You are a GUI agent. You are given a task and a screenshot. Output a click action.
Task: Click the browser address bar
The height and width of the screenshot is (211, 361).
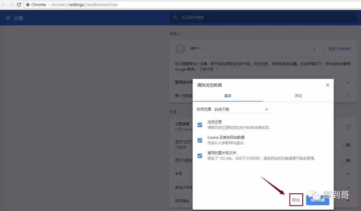click(100, 5)
